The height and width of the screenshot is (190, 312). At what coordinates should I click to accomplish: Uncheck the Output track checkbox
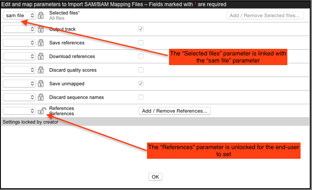141,29
